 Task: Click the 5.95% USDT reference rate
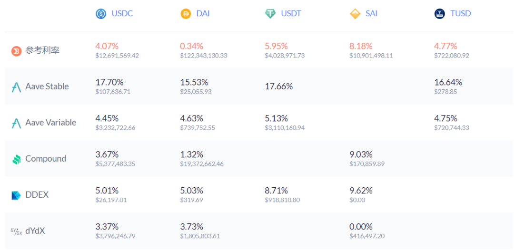(x=277, y=46)
